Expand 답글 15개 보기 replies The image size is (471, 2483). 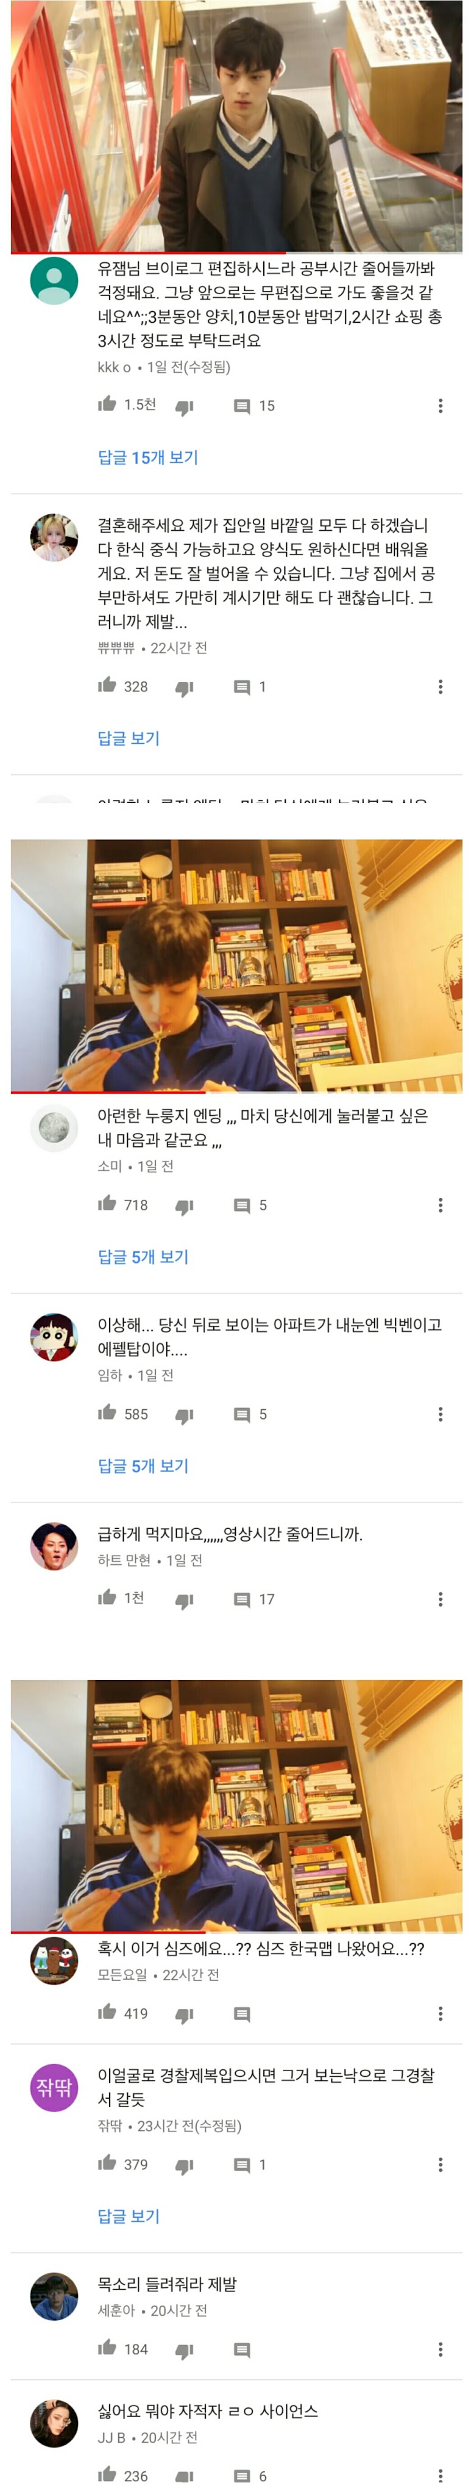pos(147,457)
